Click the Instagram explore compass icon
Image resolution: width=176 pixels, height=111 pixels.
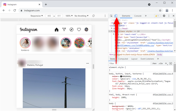click(x=71, y=30)
